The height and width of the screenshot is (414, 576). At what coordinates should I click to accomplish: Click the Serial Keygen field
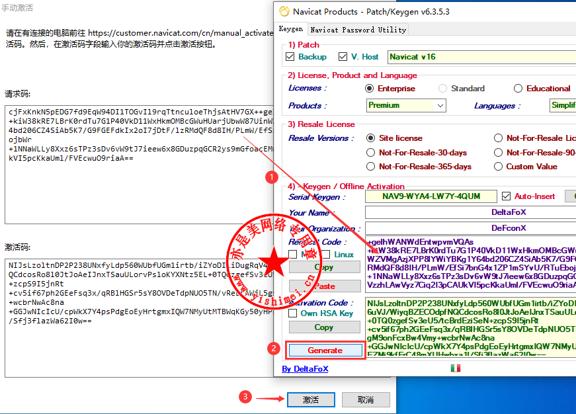tap(431, 196)
